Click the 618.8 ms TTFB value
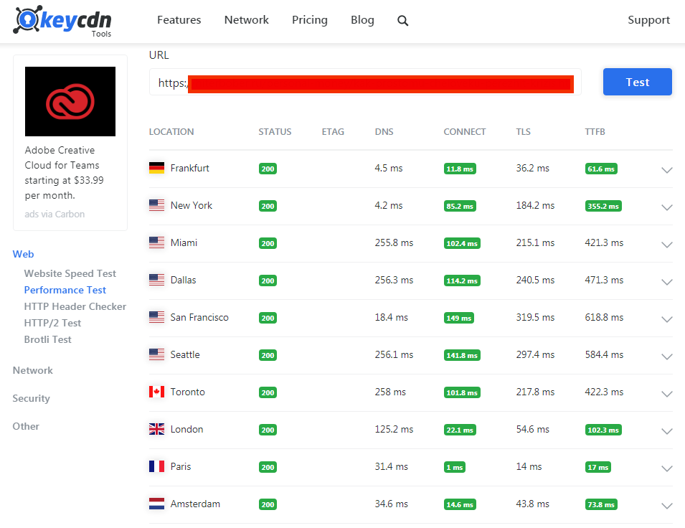 [604, 317]
